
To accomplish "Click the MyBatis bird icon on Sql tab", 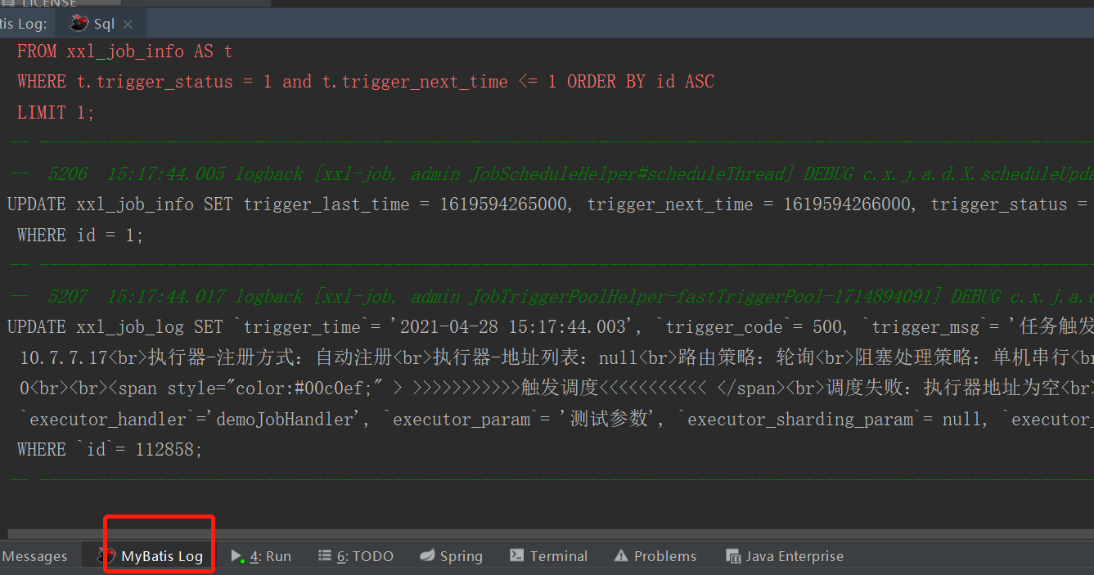I will coord(79,23).
